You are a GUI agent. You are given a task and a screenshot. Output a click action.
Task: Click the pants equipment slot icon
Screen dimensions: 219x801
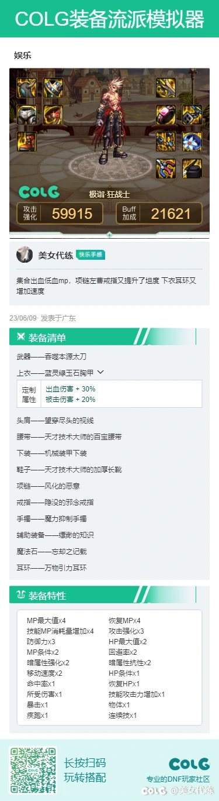(x=27, y=115)
